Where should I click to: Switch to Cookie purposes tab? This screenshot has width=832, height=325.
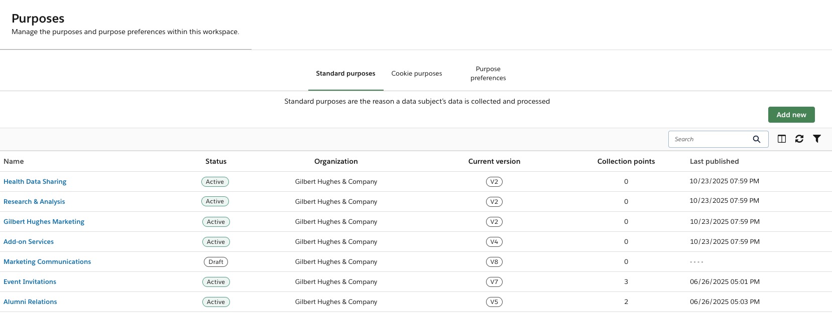coord(416,74)
